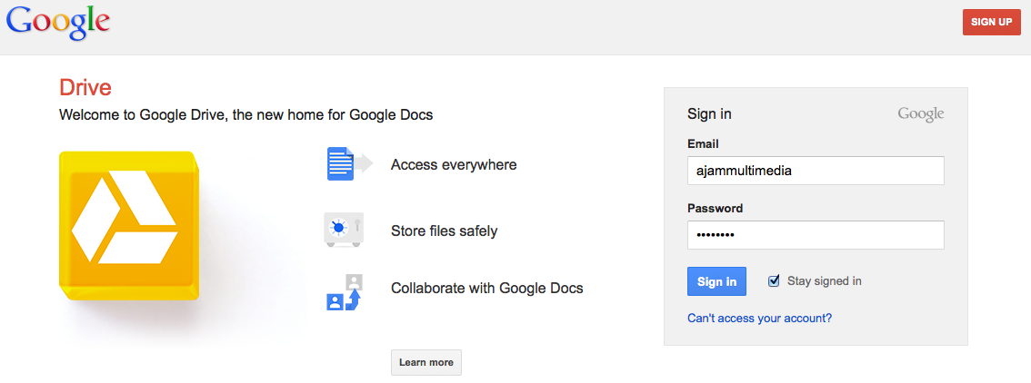Click the blue document Access everywhere icon

pos(350,164)
